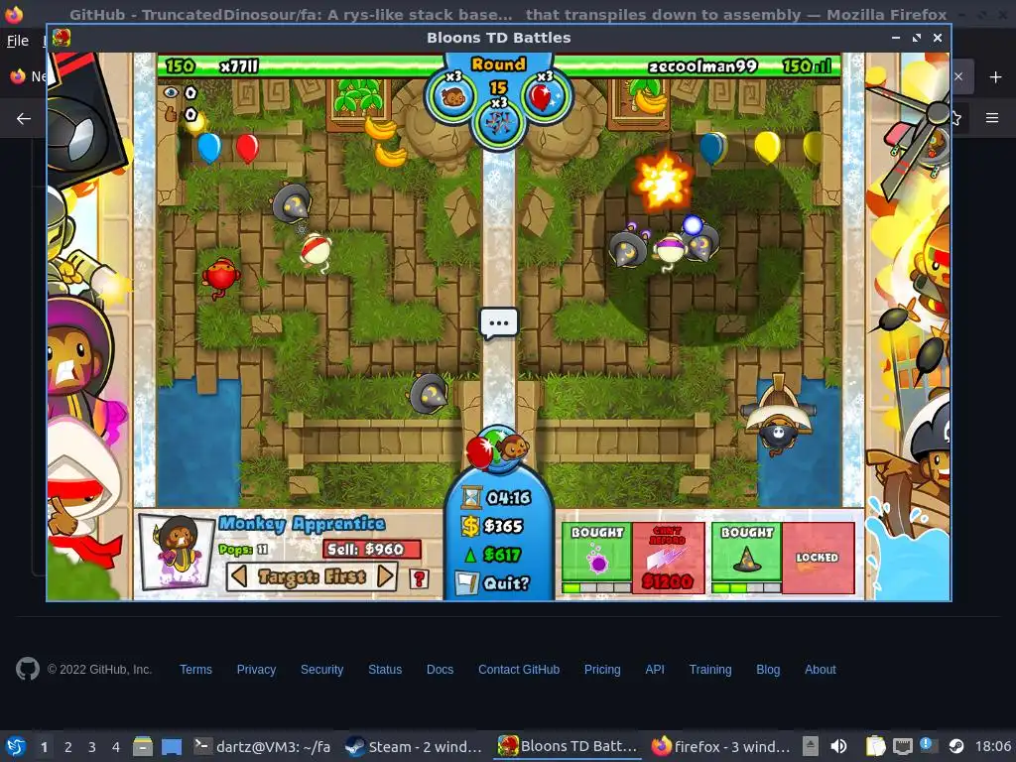Click the player lives health bar showing 150
The width and height of the screenshot is (1016, 762).
tap(300, 65)
